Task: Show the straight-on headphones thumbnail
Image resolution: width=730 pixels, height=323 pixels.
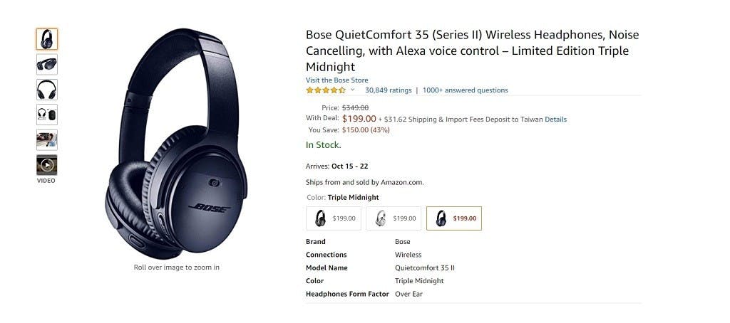Action: tap(47, 89)
